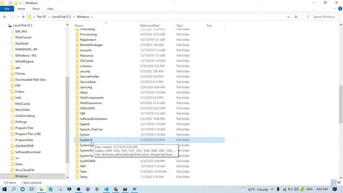
Task: Select Local Disk (C:) in breadcrumb
Action: coord(62,17)
